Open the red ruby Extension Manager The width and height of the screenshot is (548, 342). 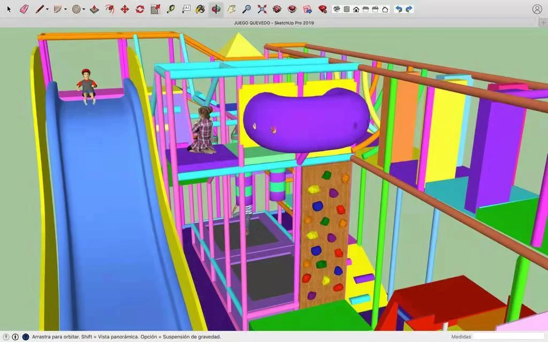(x=323, y=9)
